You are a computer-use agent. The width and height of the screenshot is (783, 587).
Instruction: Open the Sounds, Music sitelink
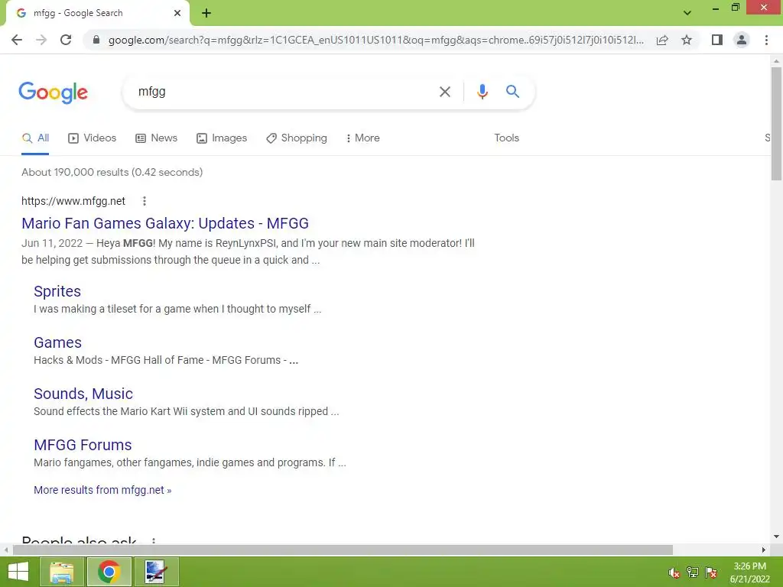point(83,394)
